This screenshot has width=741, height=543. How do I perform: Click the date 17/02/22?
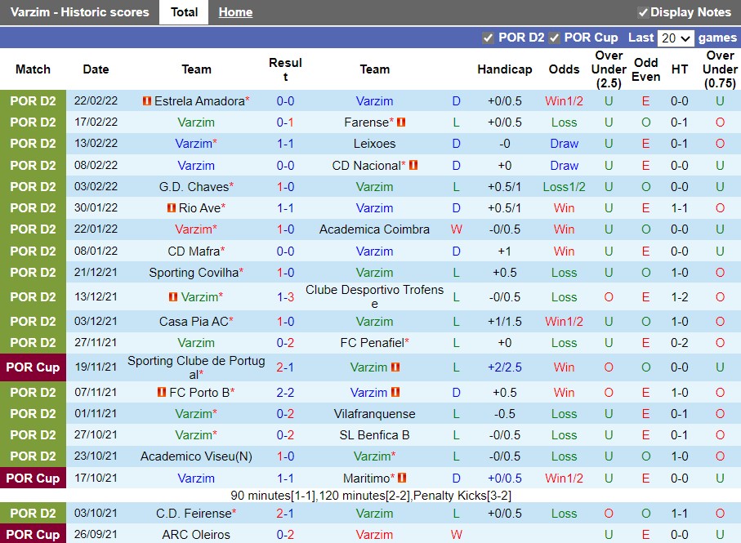click(x=96, y=122)
